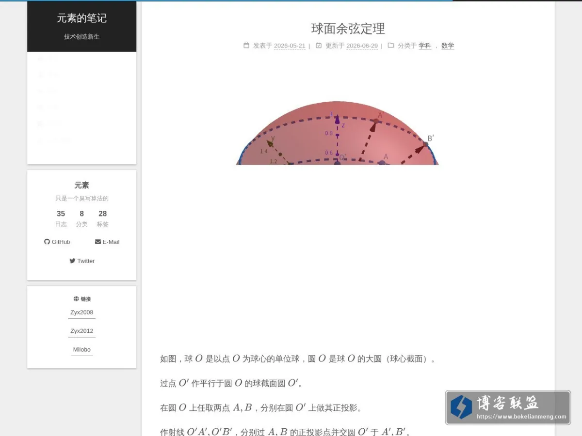Open the site title 元素的笔记
The width and height of the screenshot is (582, 436).
tap(81, 18)
